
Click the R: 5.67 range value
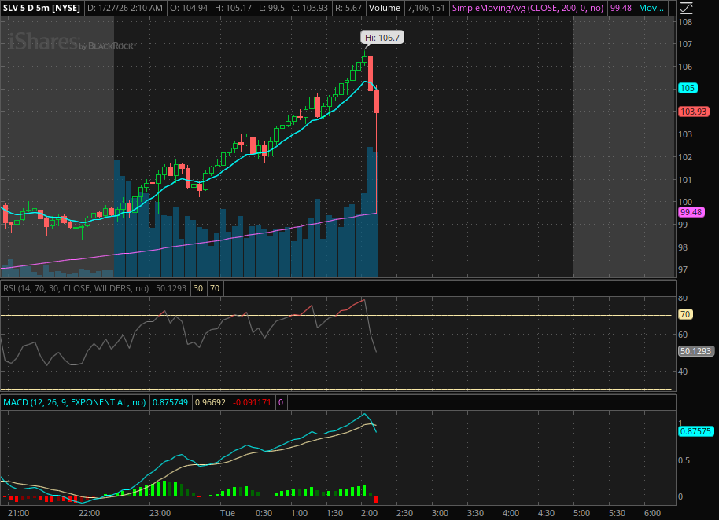pyautogui.click(x=348, y=8)
